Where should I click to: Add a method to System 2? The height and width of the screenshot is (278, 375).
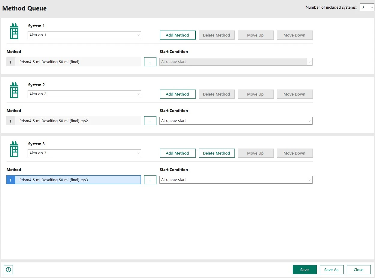pyautogui.click(x=177, y=94)
